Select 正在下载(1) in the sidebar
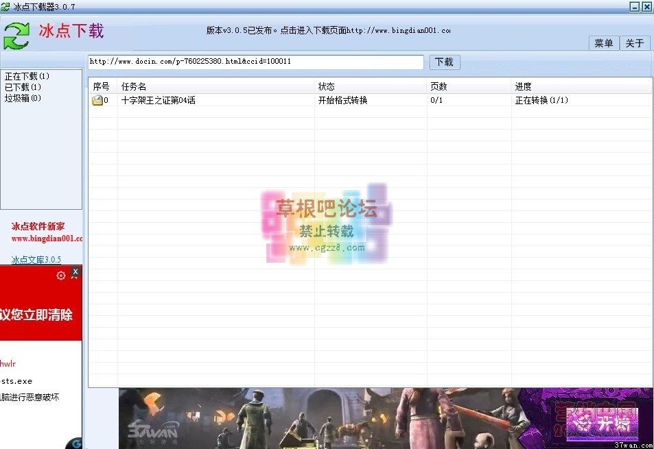The image size is (654, 449). 27,76
